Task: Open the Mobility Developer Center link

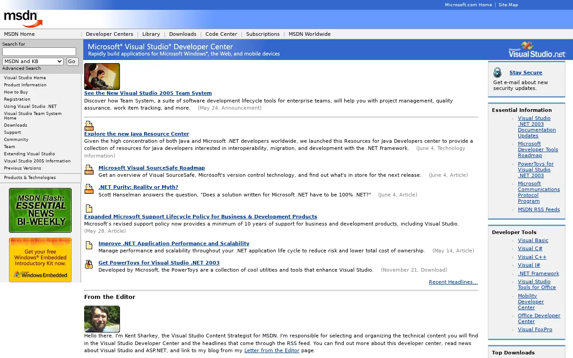Action: pos(531,302)
